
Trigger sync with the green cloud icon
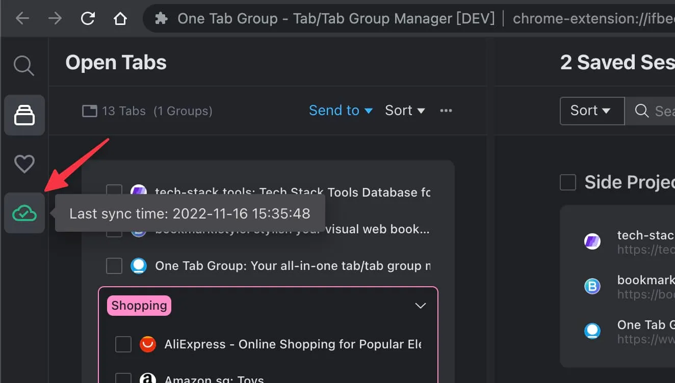click(23, 213)
